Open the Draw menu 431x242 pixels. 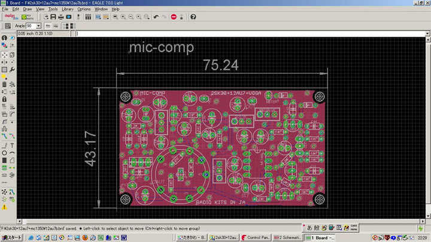pyautogui.click(x=28, y=9)
